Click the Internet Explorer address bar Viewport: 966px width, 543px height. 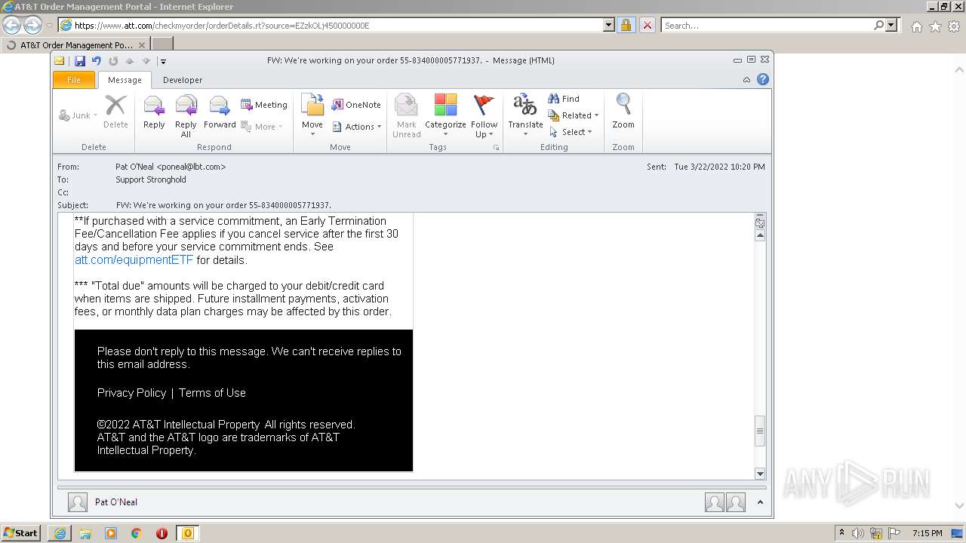(x=337, y=25)
